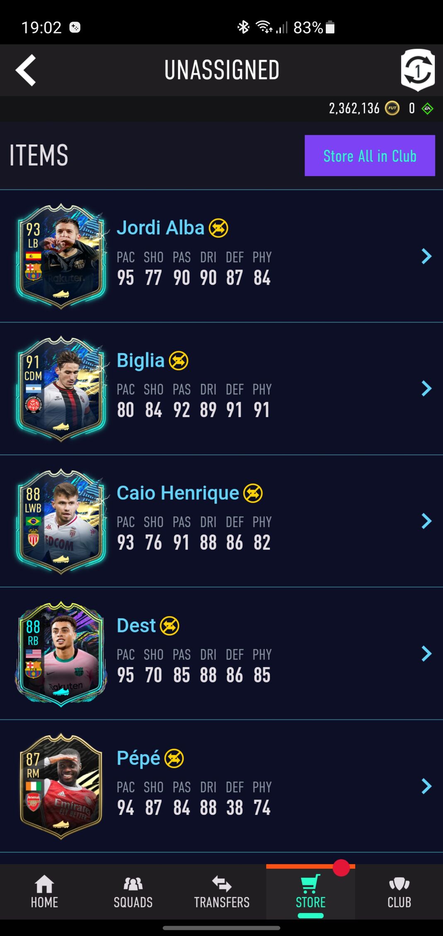Open the Transfers tab
Screen dimensions: 443x936
click(222, 892)
